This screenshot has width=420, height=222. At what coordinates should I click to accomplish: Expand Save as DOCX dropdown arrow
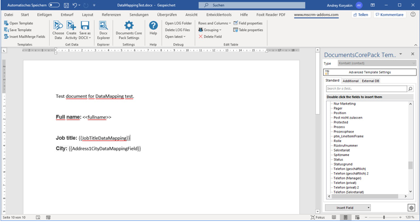point(90,38)
